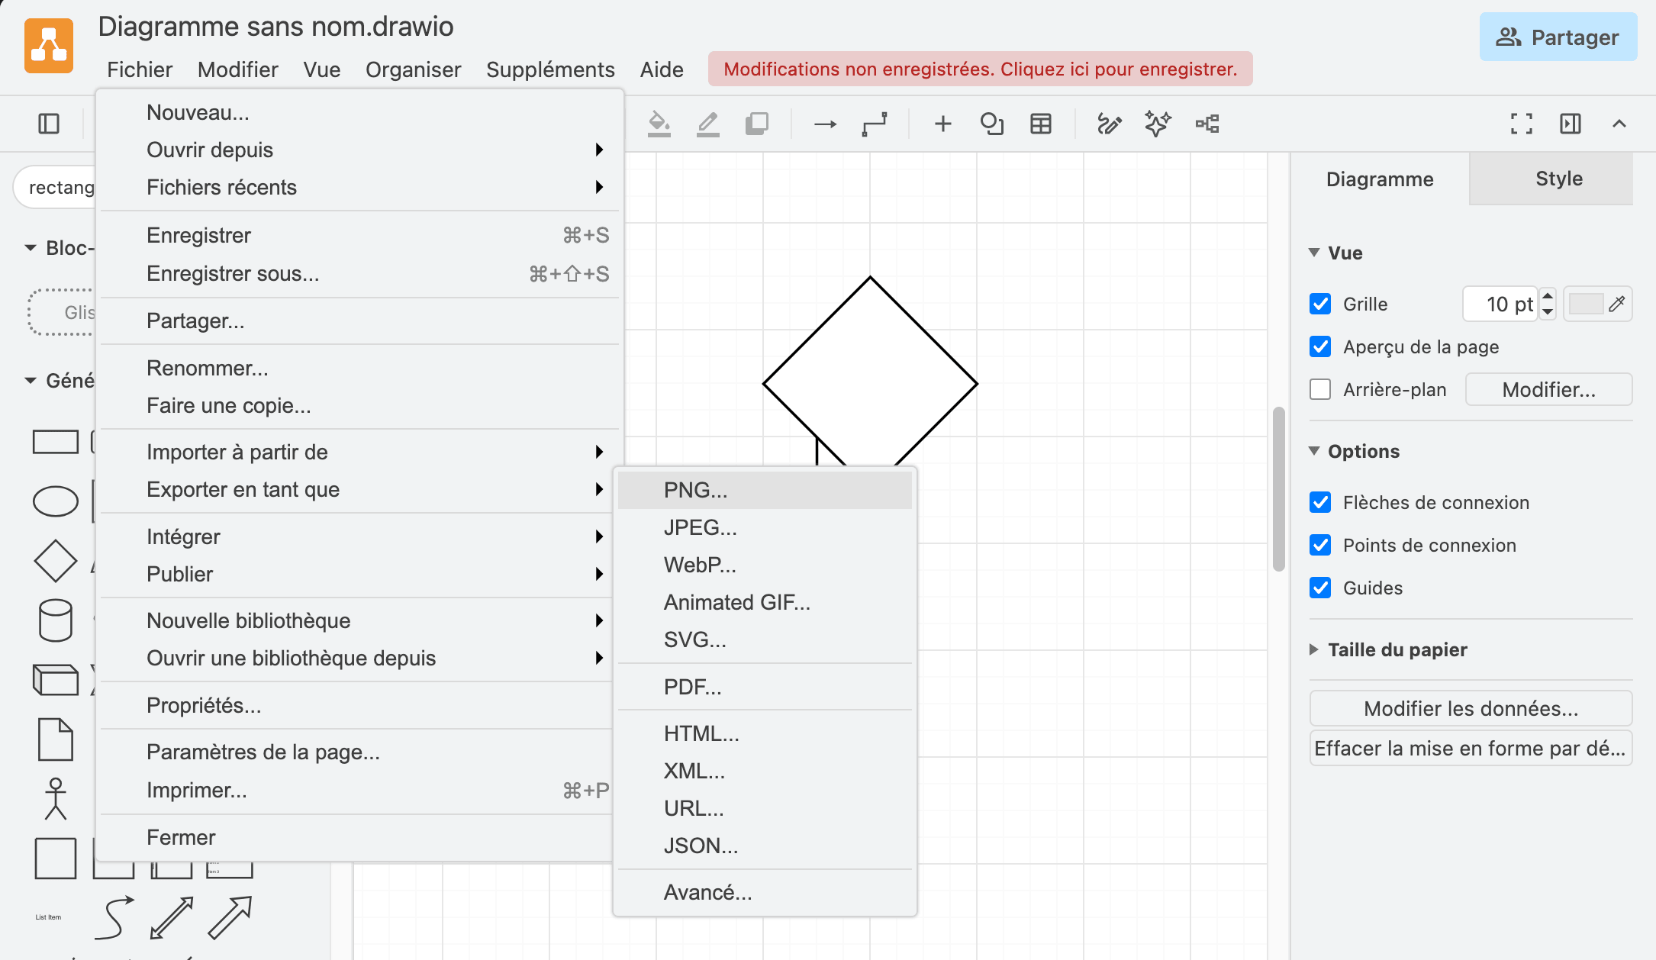Screen dimensions: 1656x960
Task: Toggle the format panel icon
Action: coord(1571,124)
